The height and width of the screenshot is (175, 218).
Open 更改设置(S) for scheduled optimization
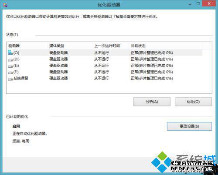click(189, 126)
